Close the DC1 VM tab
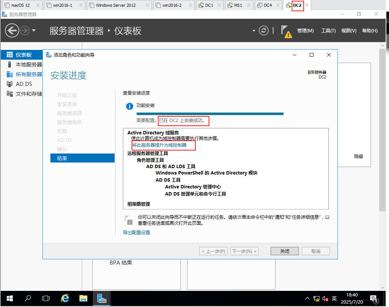This screenshot has width=389, height=307. [219, 5]
